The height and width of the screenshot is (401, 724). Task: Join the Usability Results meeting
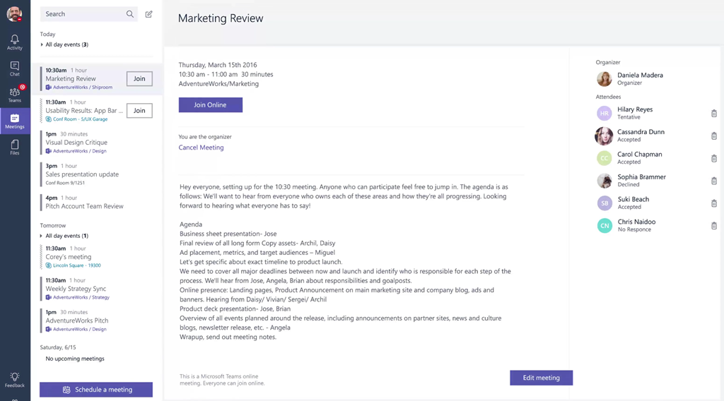pos(139,110)
